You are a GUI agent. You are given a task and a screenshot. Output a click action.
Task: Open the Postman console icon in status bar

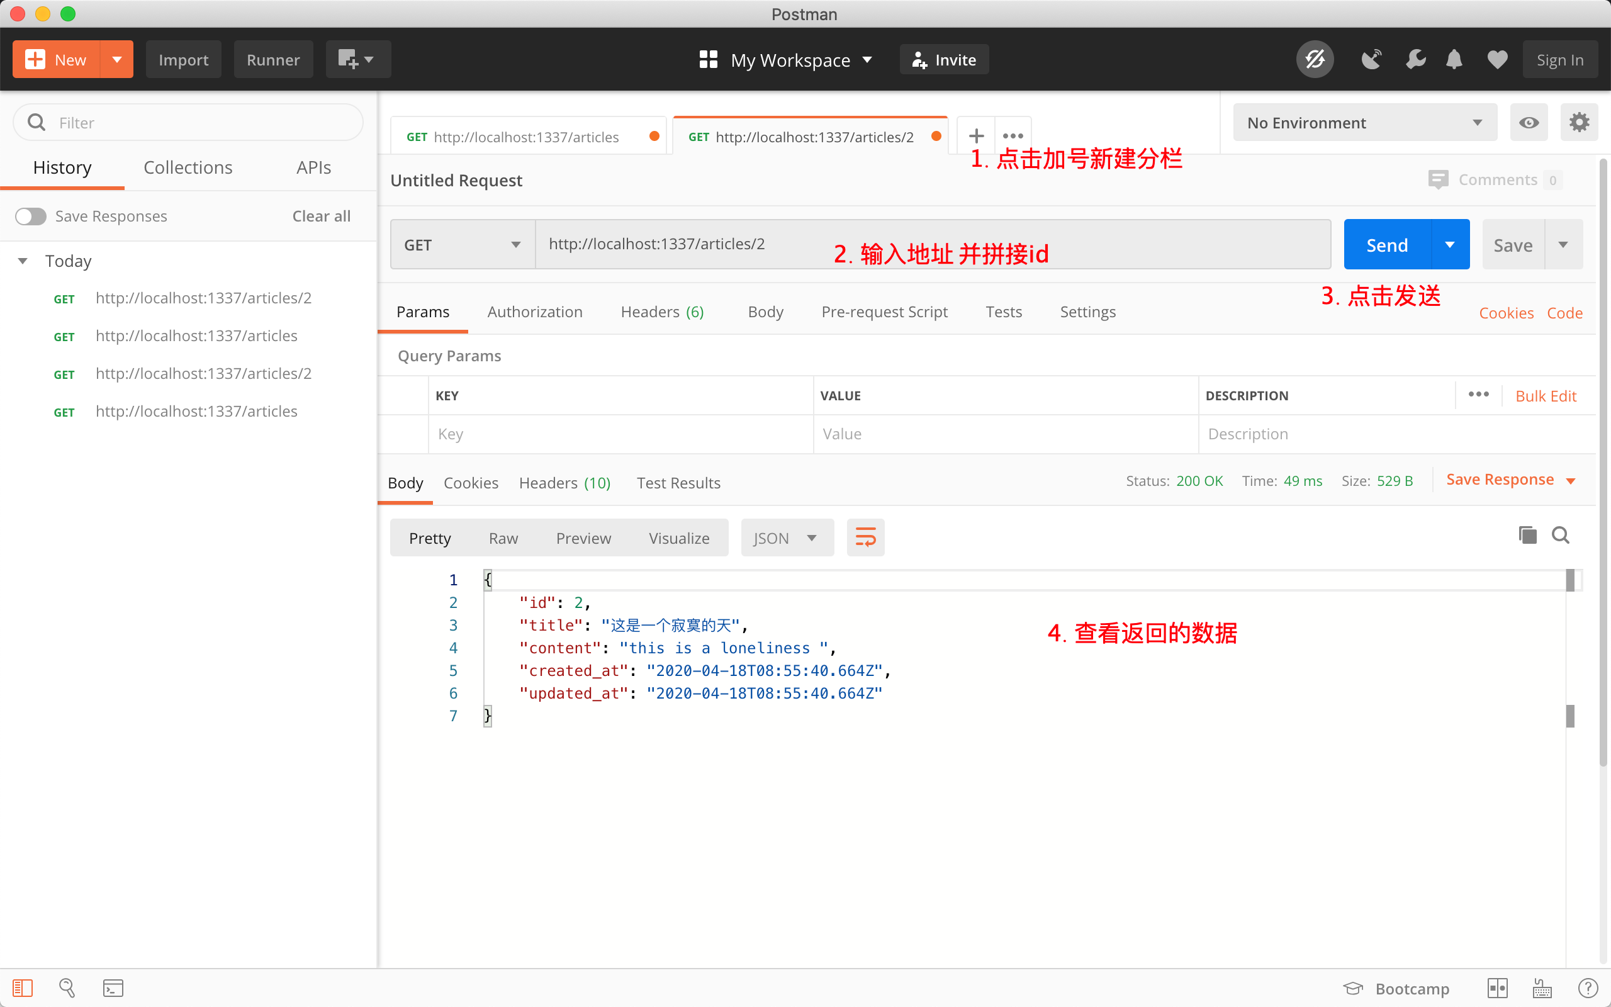(113, 987)
